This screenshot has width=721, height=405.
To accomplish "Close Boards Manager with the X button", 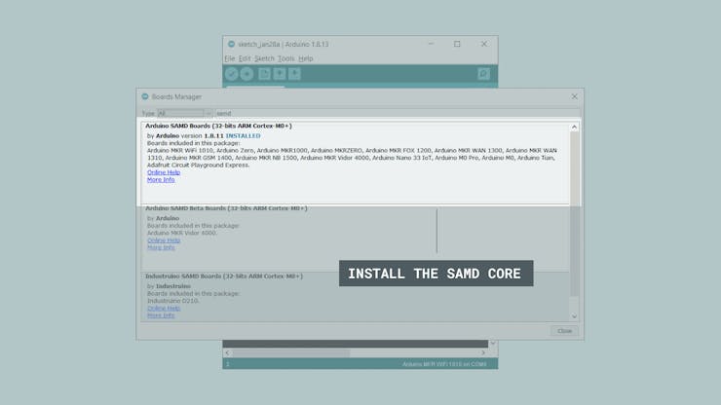I will (574, 96).
